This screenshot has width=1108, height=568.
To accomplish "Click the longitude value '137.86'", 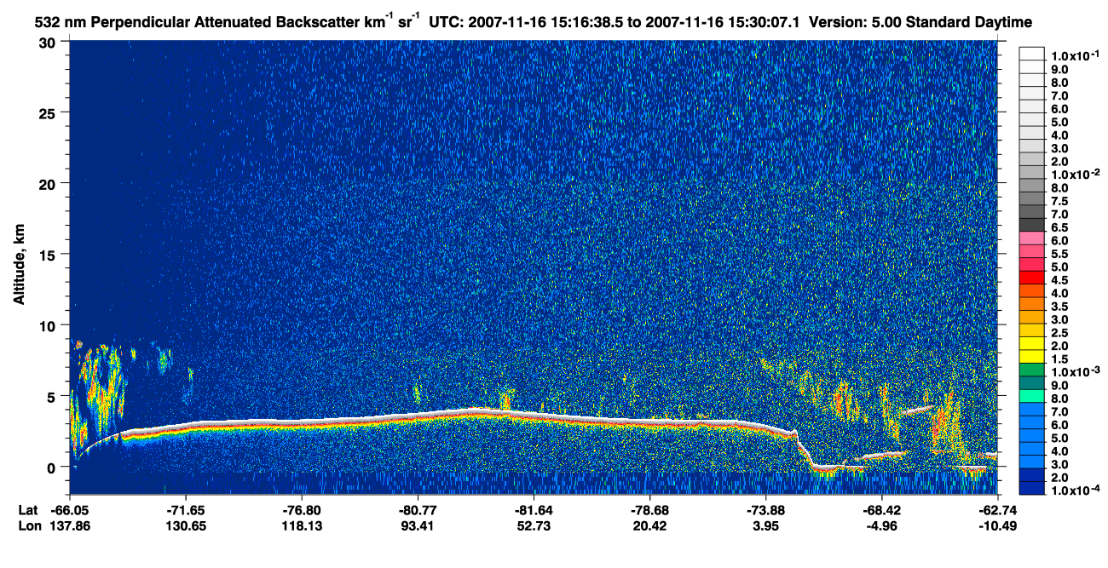I will tap(71, 525).
